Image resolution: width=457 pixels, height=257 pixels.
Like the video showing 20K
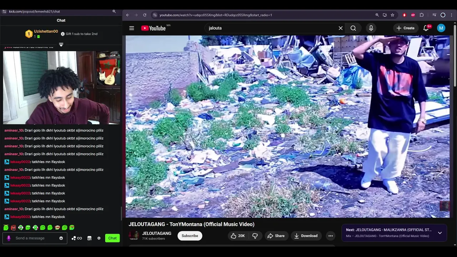237,236
